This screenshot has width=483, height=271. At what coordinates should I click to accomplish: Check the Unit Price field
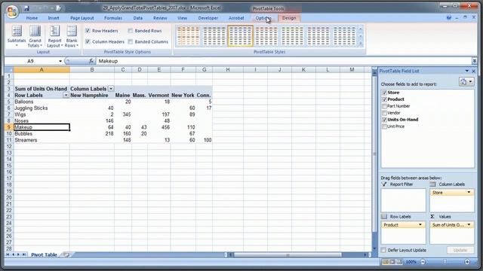(384, 126)
